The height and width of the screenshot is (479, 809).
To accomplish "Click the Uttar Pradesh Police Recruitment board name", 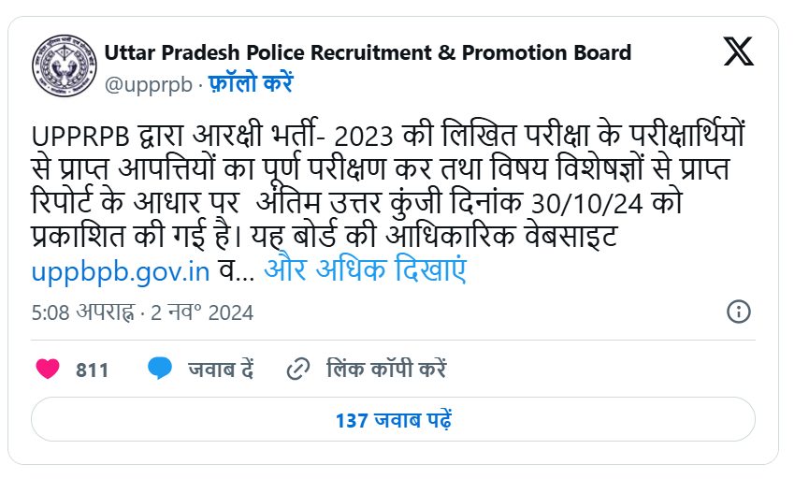I will (368, 52).
